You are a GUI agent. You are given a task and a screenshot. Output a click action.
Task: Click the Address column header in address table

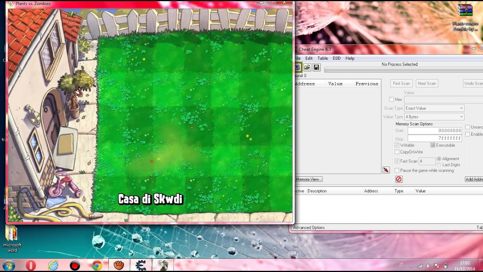click(371, 191)
